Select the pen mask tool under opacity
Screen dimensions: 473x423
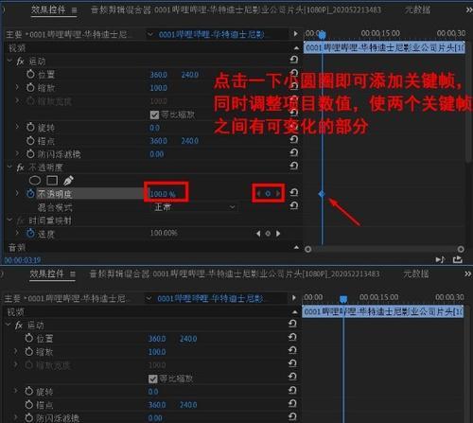68,181
